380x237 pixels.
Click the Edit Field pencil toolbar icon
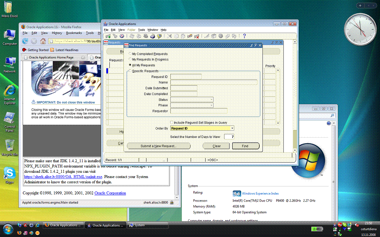pos(207,36)
